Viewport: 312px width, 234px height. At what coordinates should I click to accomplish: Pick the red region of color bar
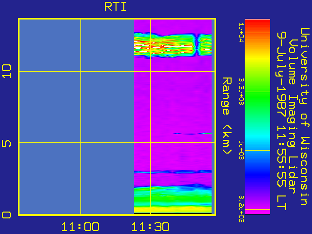coord(257,25)
